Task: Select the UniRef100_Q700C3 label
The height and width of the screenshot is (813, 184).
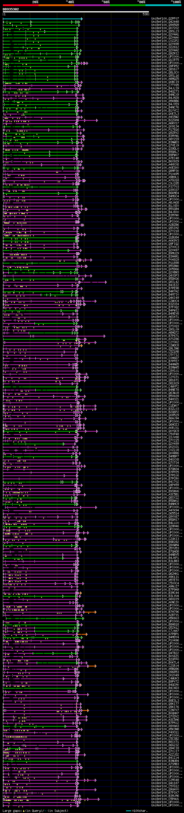Action: [165, 247]
